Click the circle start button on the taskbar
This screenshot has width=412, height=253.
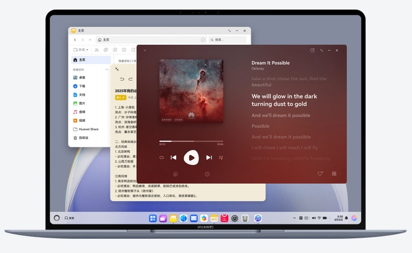pyautogui.click(x=57, y=218)
